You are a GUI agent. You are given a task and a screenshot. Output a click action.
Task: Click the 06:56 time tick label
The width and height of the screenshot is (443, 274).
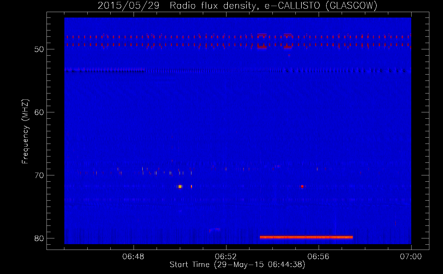tap(318, 257)
